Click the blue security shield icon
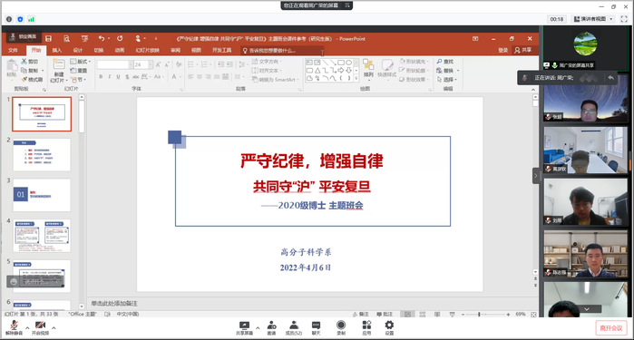The image size is (634, 340). [20, 19]
